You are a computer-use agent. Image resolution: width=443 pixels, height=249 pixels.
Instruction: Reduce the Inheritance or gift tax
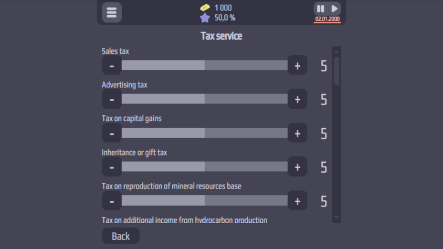click(x=112, y=167)
